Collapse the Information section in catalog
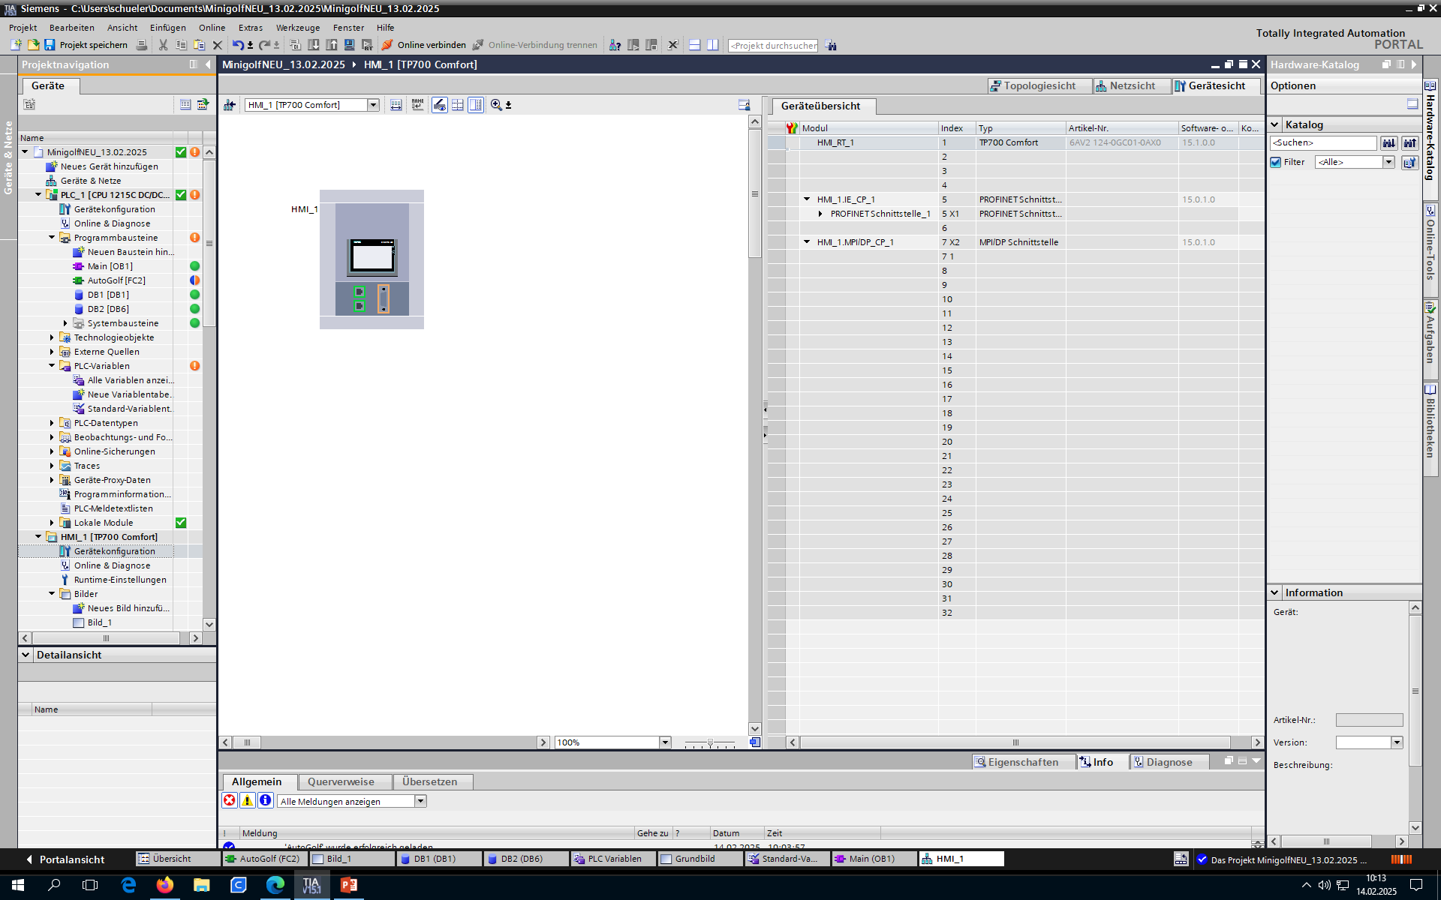The width and height of the screenshot is (1441, 900). [x=1274, y=592]
